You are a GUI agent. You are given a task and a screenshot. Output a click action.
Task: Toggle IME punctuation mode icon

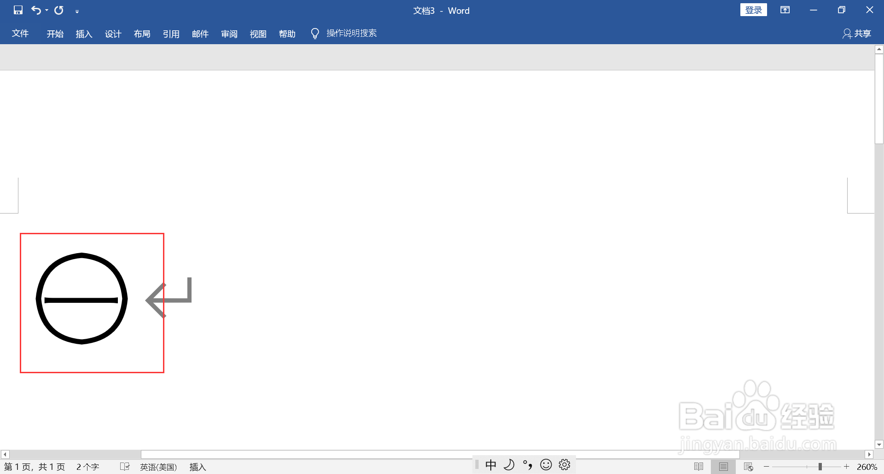(528, 465)
